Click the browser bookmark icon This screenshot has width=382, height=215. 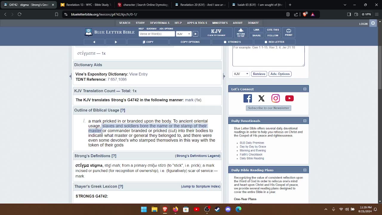click(56, 14)
